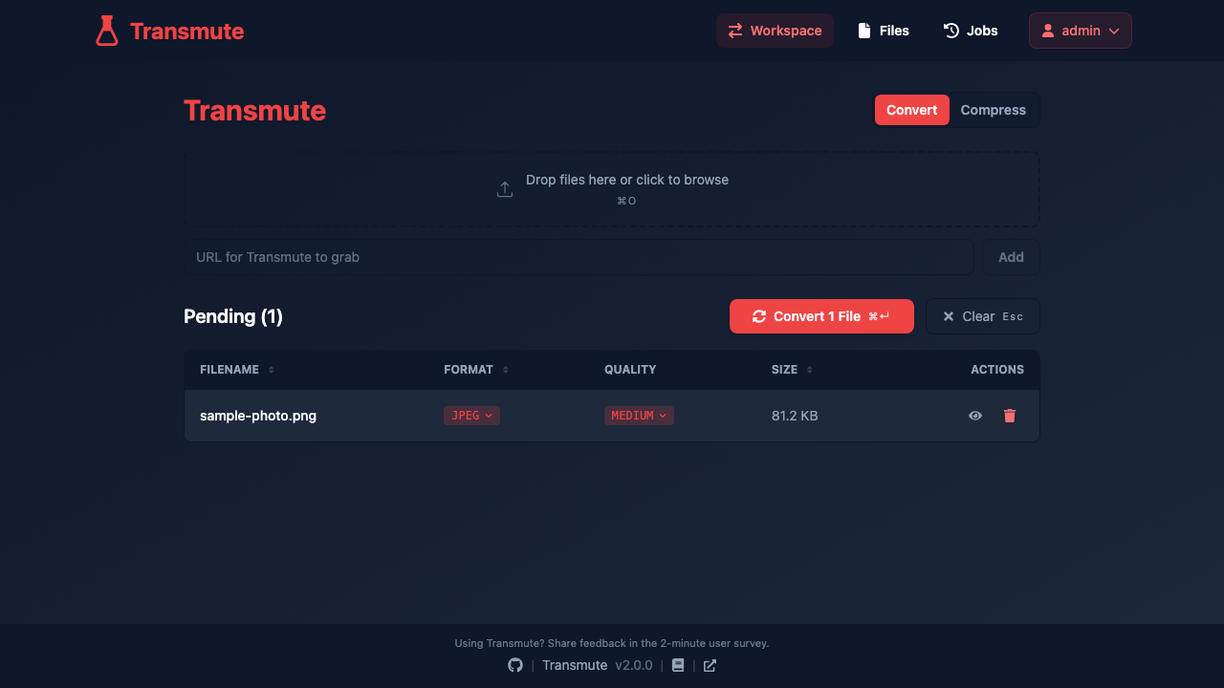Start conversion with Convert 1 File
The width and height of the screenshot is (1224, 688).
coord(821,316)
